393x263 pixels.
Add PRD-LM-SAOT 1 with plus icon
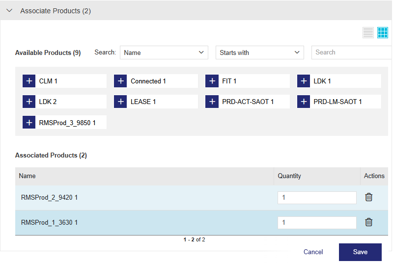pos(304,102)
